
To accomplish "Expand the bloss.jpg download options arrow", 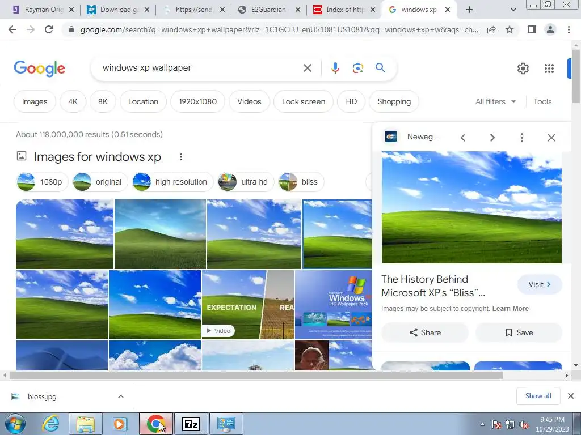I will (121, 396).
